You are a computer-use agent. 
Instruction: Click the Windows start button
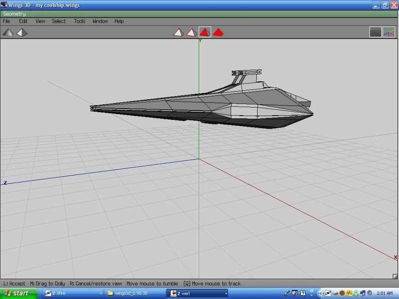[18, 293]
